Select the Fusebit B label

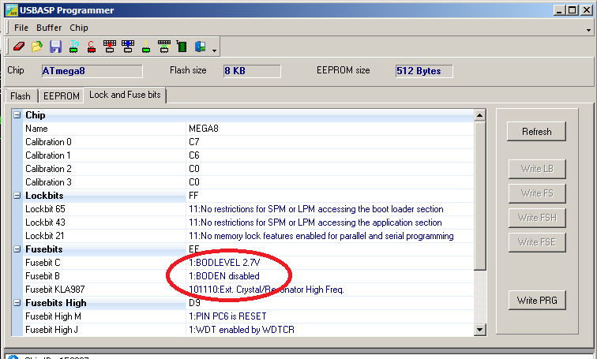tap(43, 276)
